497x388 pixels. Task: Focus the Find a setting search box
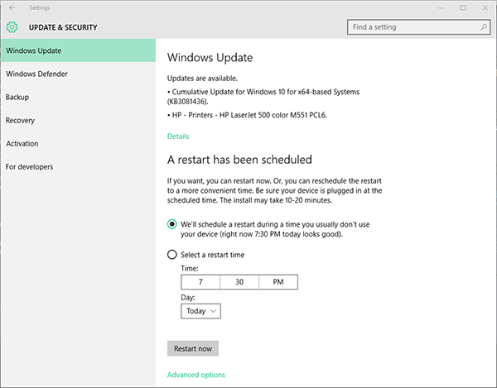[418, 27]
